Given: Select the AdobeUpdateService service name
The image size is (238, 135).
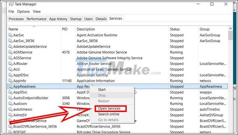Looking at the screenshot, I should (30, 46).
